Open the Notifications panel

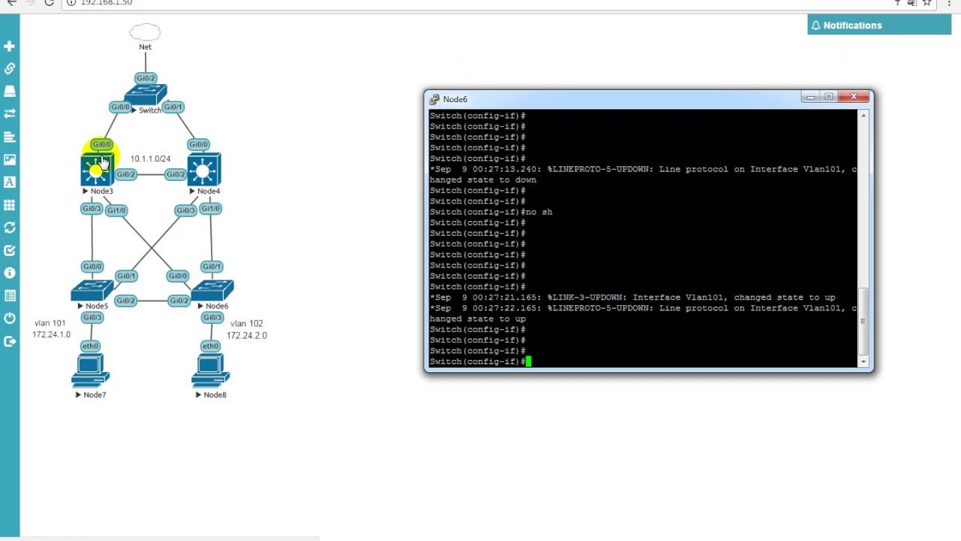[879, 26]
